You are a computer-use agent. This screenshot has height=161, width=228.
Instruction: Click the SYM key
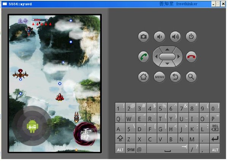[131, 148]
